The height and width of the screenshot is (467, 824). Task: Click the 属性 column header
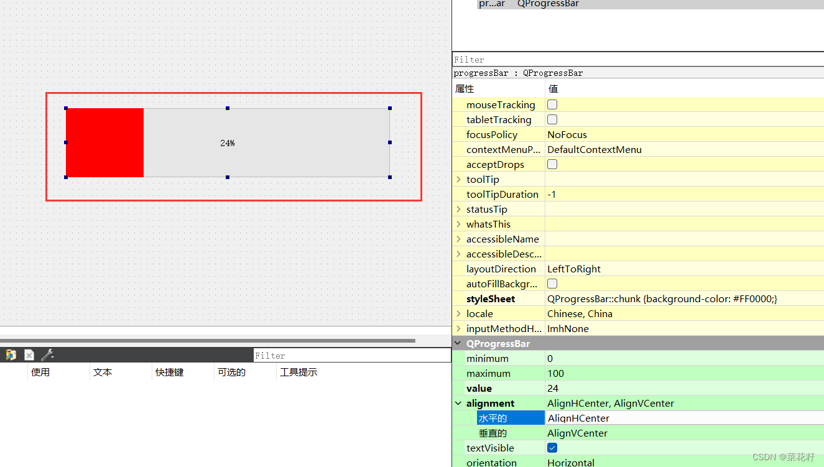click(x=465, y=89)
